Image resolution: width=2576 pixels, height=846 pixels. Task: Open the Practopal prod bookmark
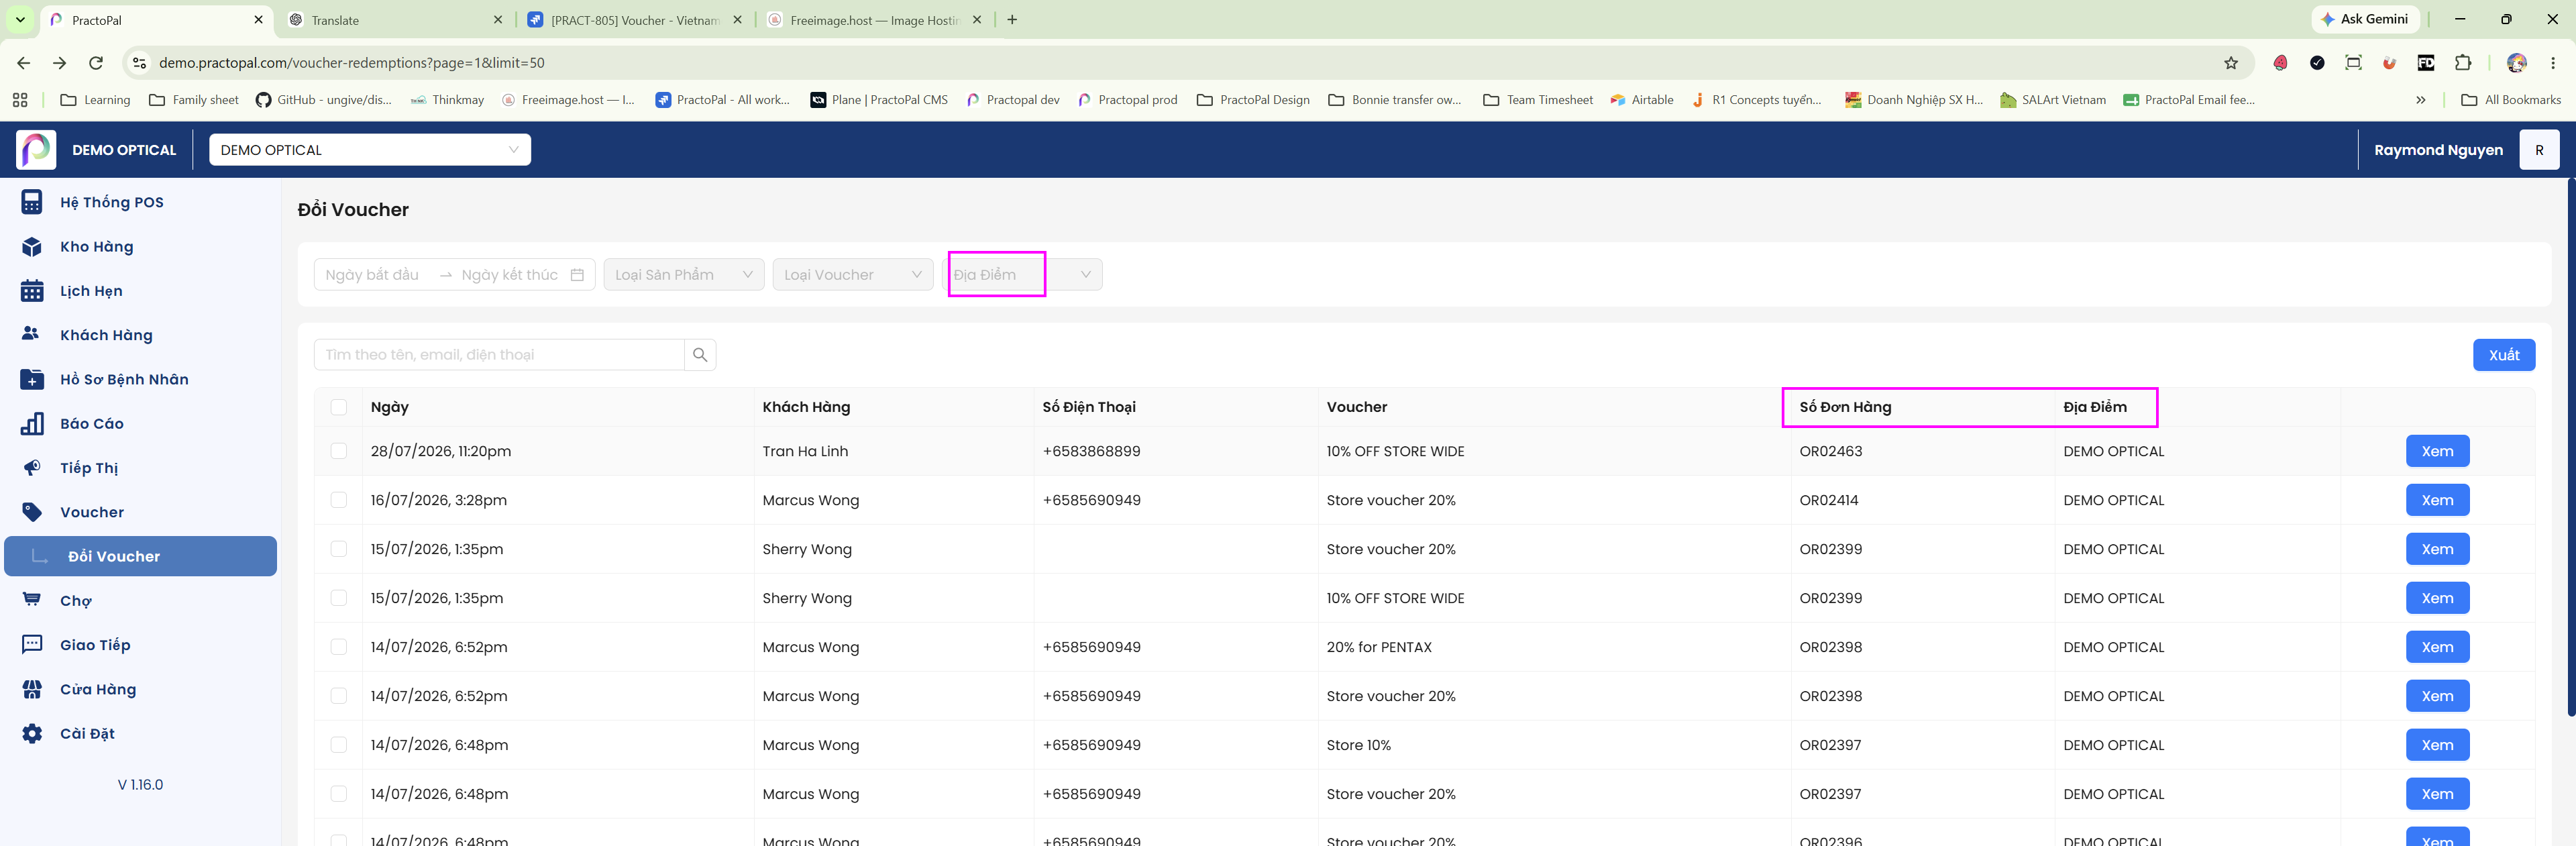pos(1128,100)
